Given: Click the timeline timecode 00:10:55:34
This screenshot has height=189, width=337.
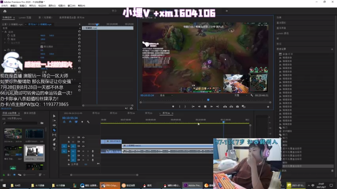Looking at the screenshot, I should (x=70, y=118).
